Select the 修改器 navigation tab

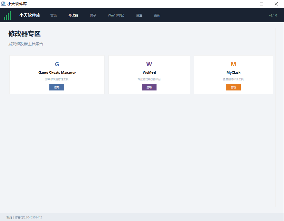pyautogui.click(x=73, y=16)
